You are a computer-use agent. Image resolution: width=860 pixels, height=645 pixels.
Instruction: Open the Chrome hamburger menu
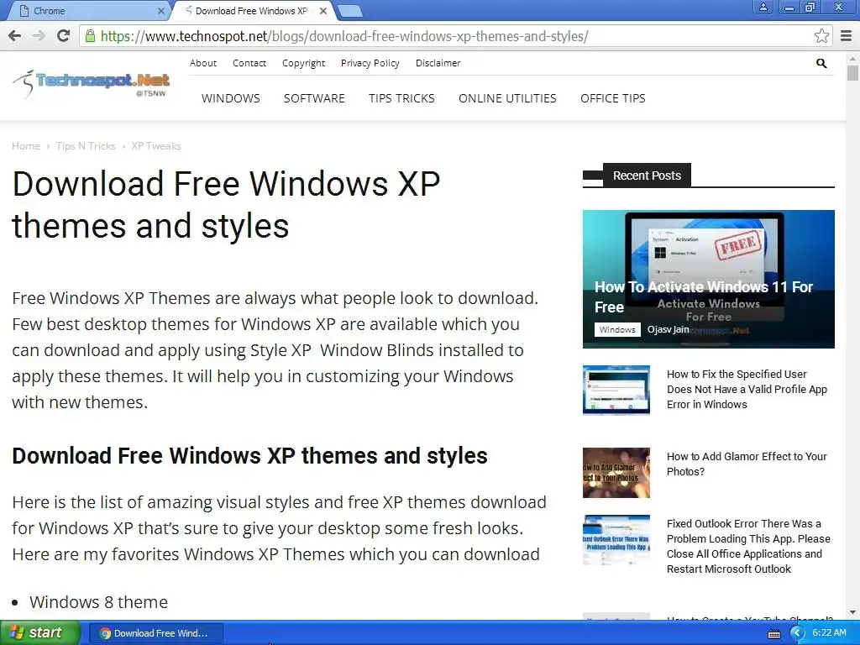click(846, 36)
